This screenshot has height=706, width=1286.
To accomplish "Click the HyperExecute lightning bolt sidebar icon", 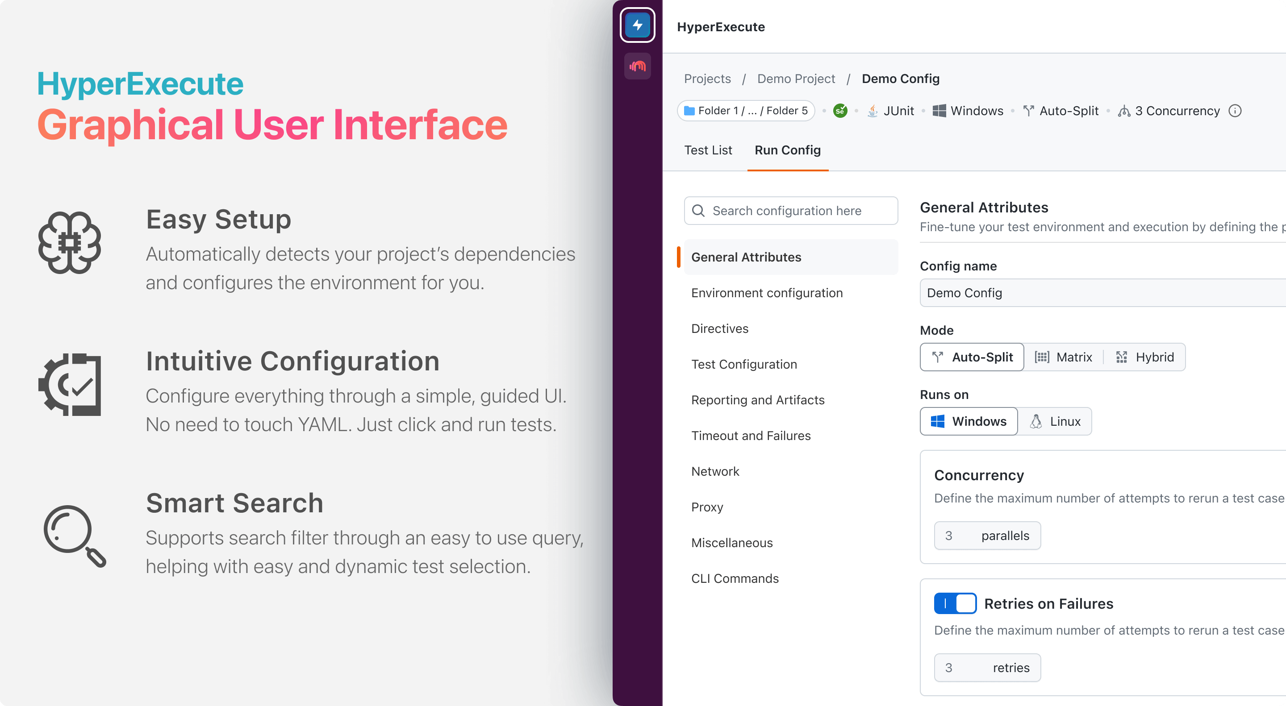I will [637, 25].
